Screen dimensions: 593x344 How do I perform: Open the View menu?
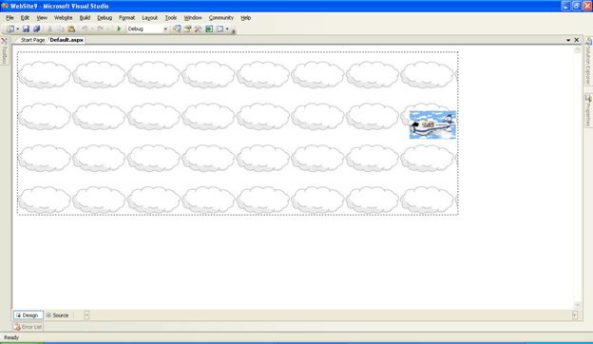point(42,18)
